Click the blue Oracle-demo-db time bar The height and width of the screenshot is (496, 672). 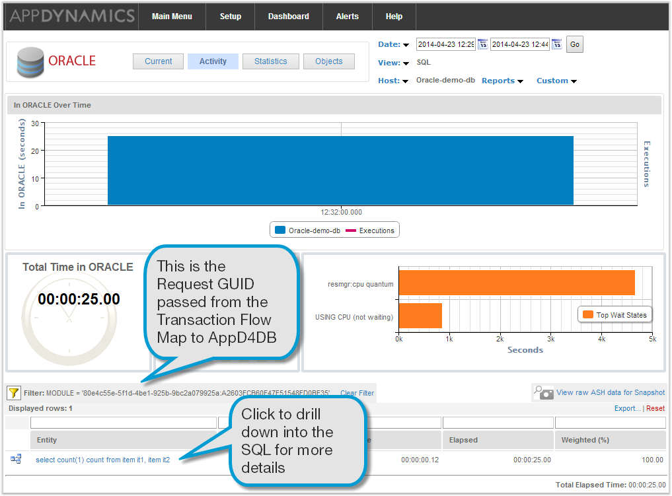click(340, 170)
